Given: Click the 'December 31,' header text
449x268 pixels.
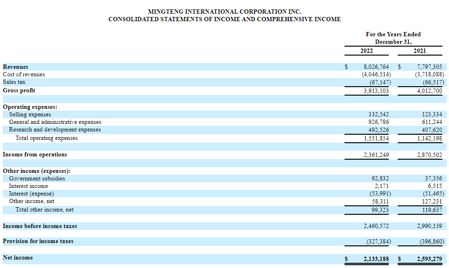Looking at the screenshot, I should (x=393, y=42).
